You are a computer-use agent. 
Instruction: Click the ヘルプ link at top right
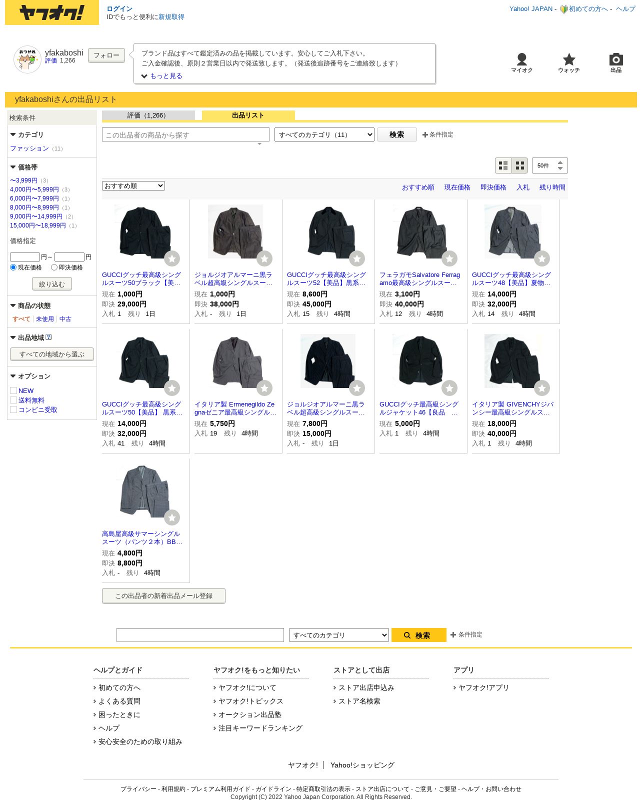pyautogui.click(x=625, y=9)
